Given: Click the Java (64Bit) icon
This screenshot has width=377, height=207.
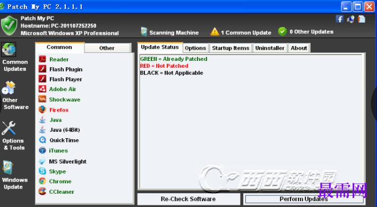Looking at the screenshot, I should [42, 130].
